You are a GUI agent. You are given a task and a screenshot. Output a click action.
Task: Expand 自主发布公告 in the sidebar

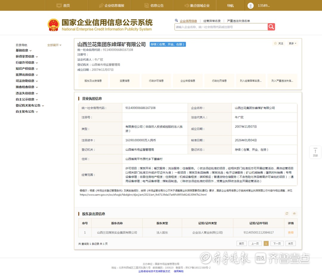tap(27, 112)
